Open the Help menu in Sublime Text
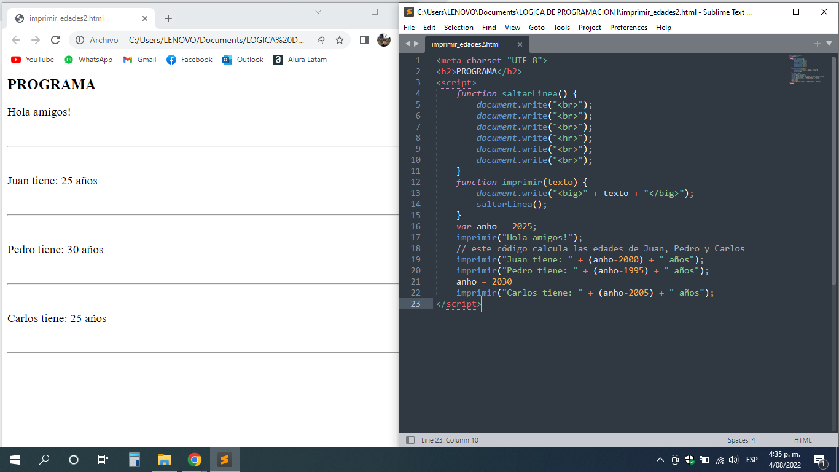Viewport: 839px width, 472px height. [x=663, y=28]
